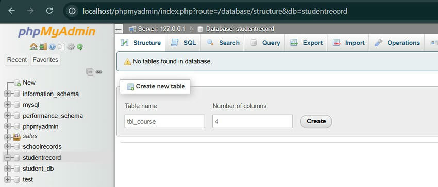Click the Favorites button
The width and height of the screenshot is (438, 187).
[x=45, y=60]
